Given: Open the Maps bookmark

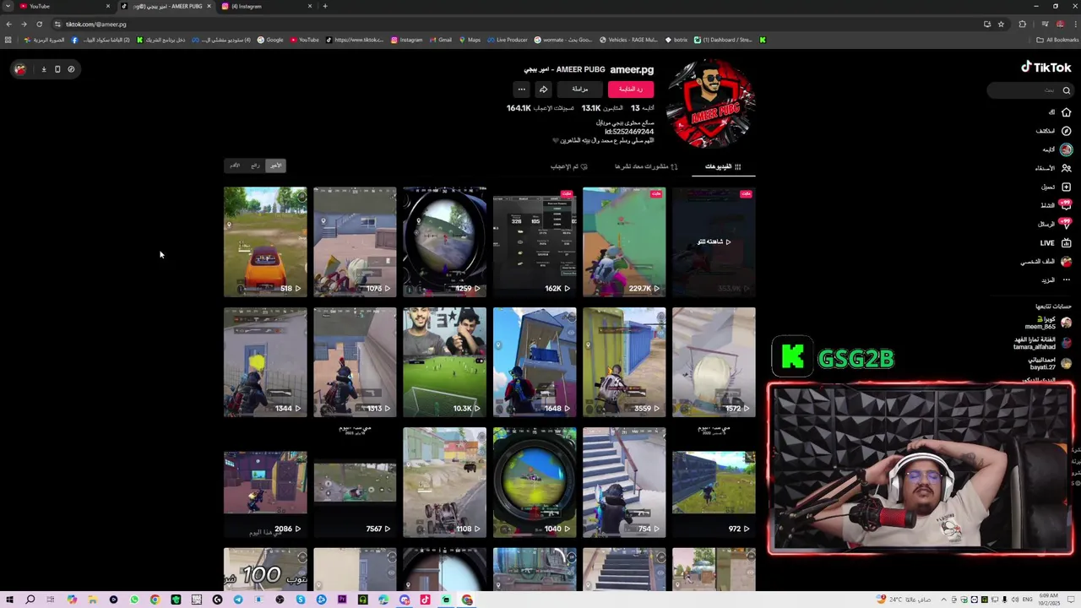Looking at the screenshot, I should (469, 40).
